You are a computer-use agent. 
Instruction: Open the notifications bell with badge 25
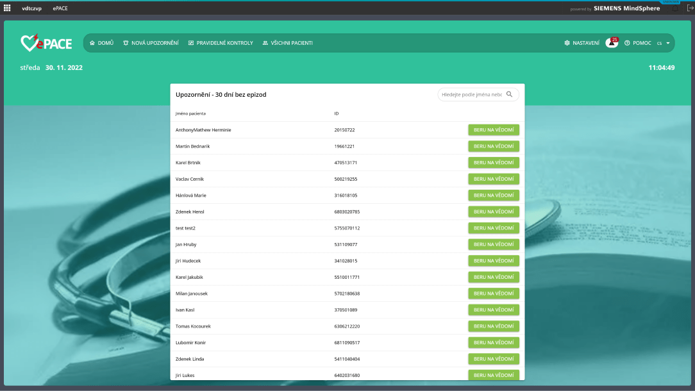tap(612, 43)
